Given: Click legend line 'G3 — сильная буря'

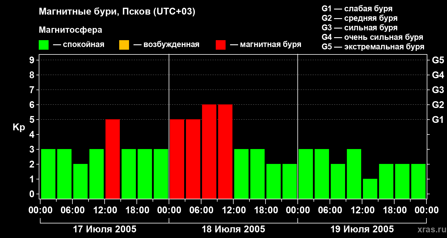Looking at the screenshot, I should (x=360, y=28).
